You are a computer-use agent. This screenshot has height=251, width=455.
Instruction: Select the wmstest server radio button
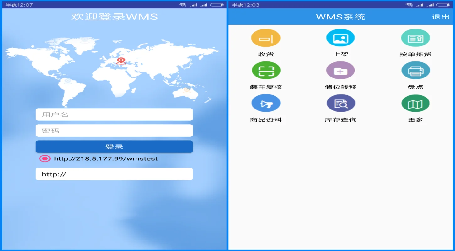[45, 158]
